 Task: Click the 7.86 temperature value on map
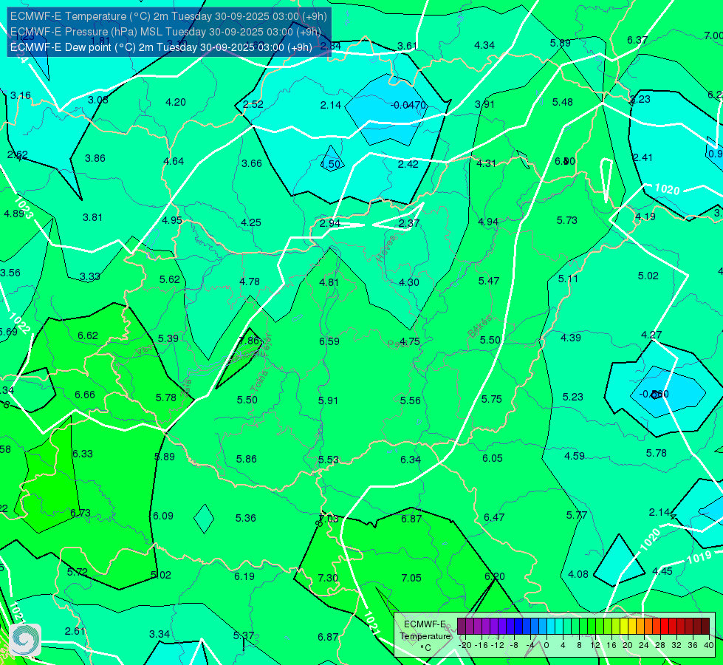pyautogui.click(x=249, y=341)
